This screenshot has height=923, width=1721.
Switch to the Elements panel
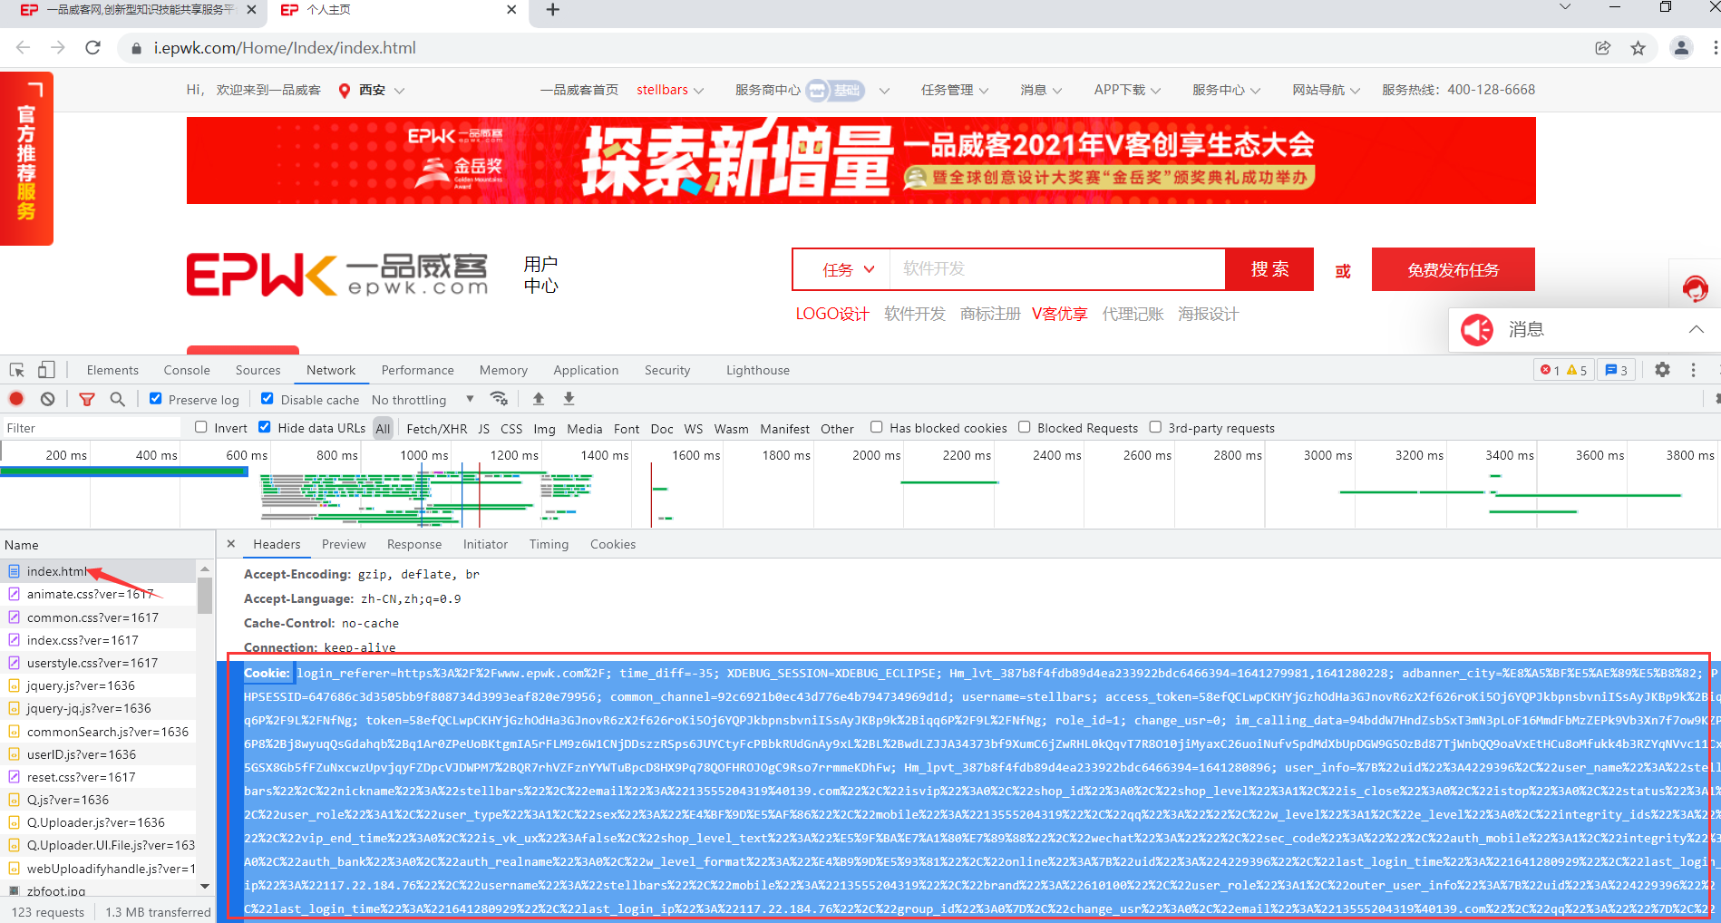click(112, 370)
